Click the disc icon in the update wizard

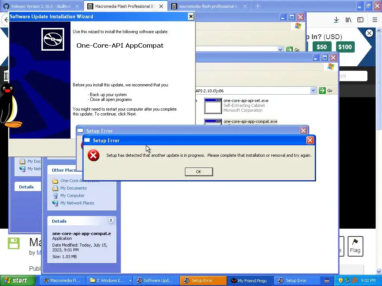53,39
